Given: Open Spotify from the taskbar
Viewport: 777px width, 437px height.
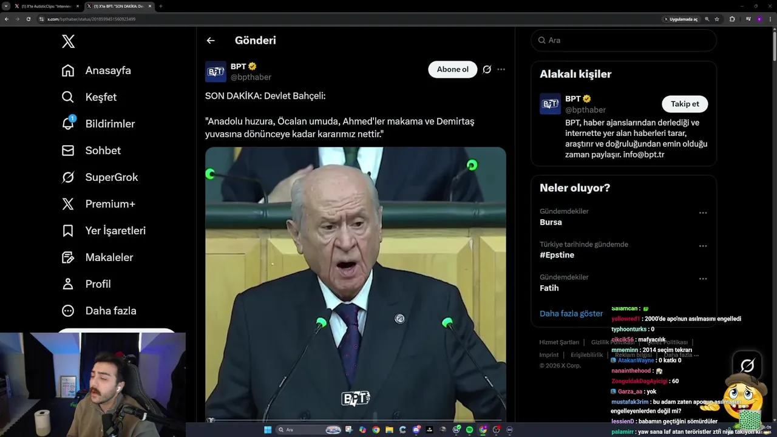Looking at the screenshot, I should point(469,430).
